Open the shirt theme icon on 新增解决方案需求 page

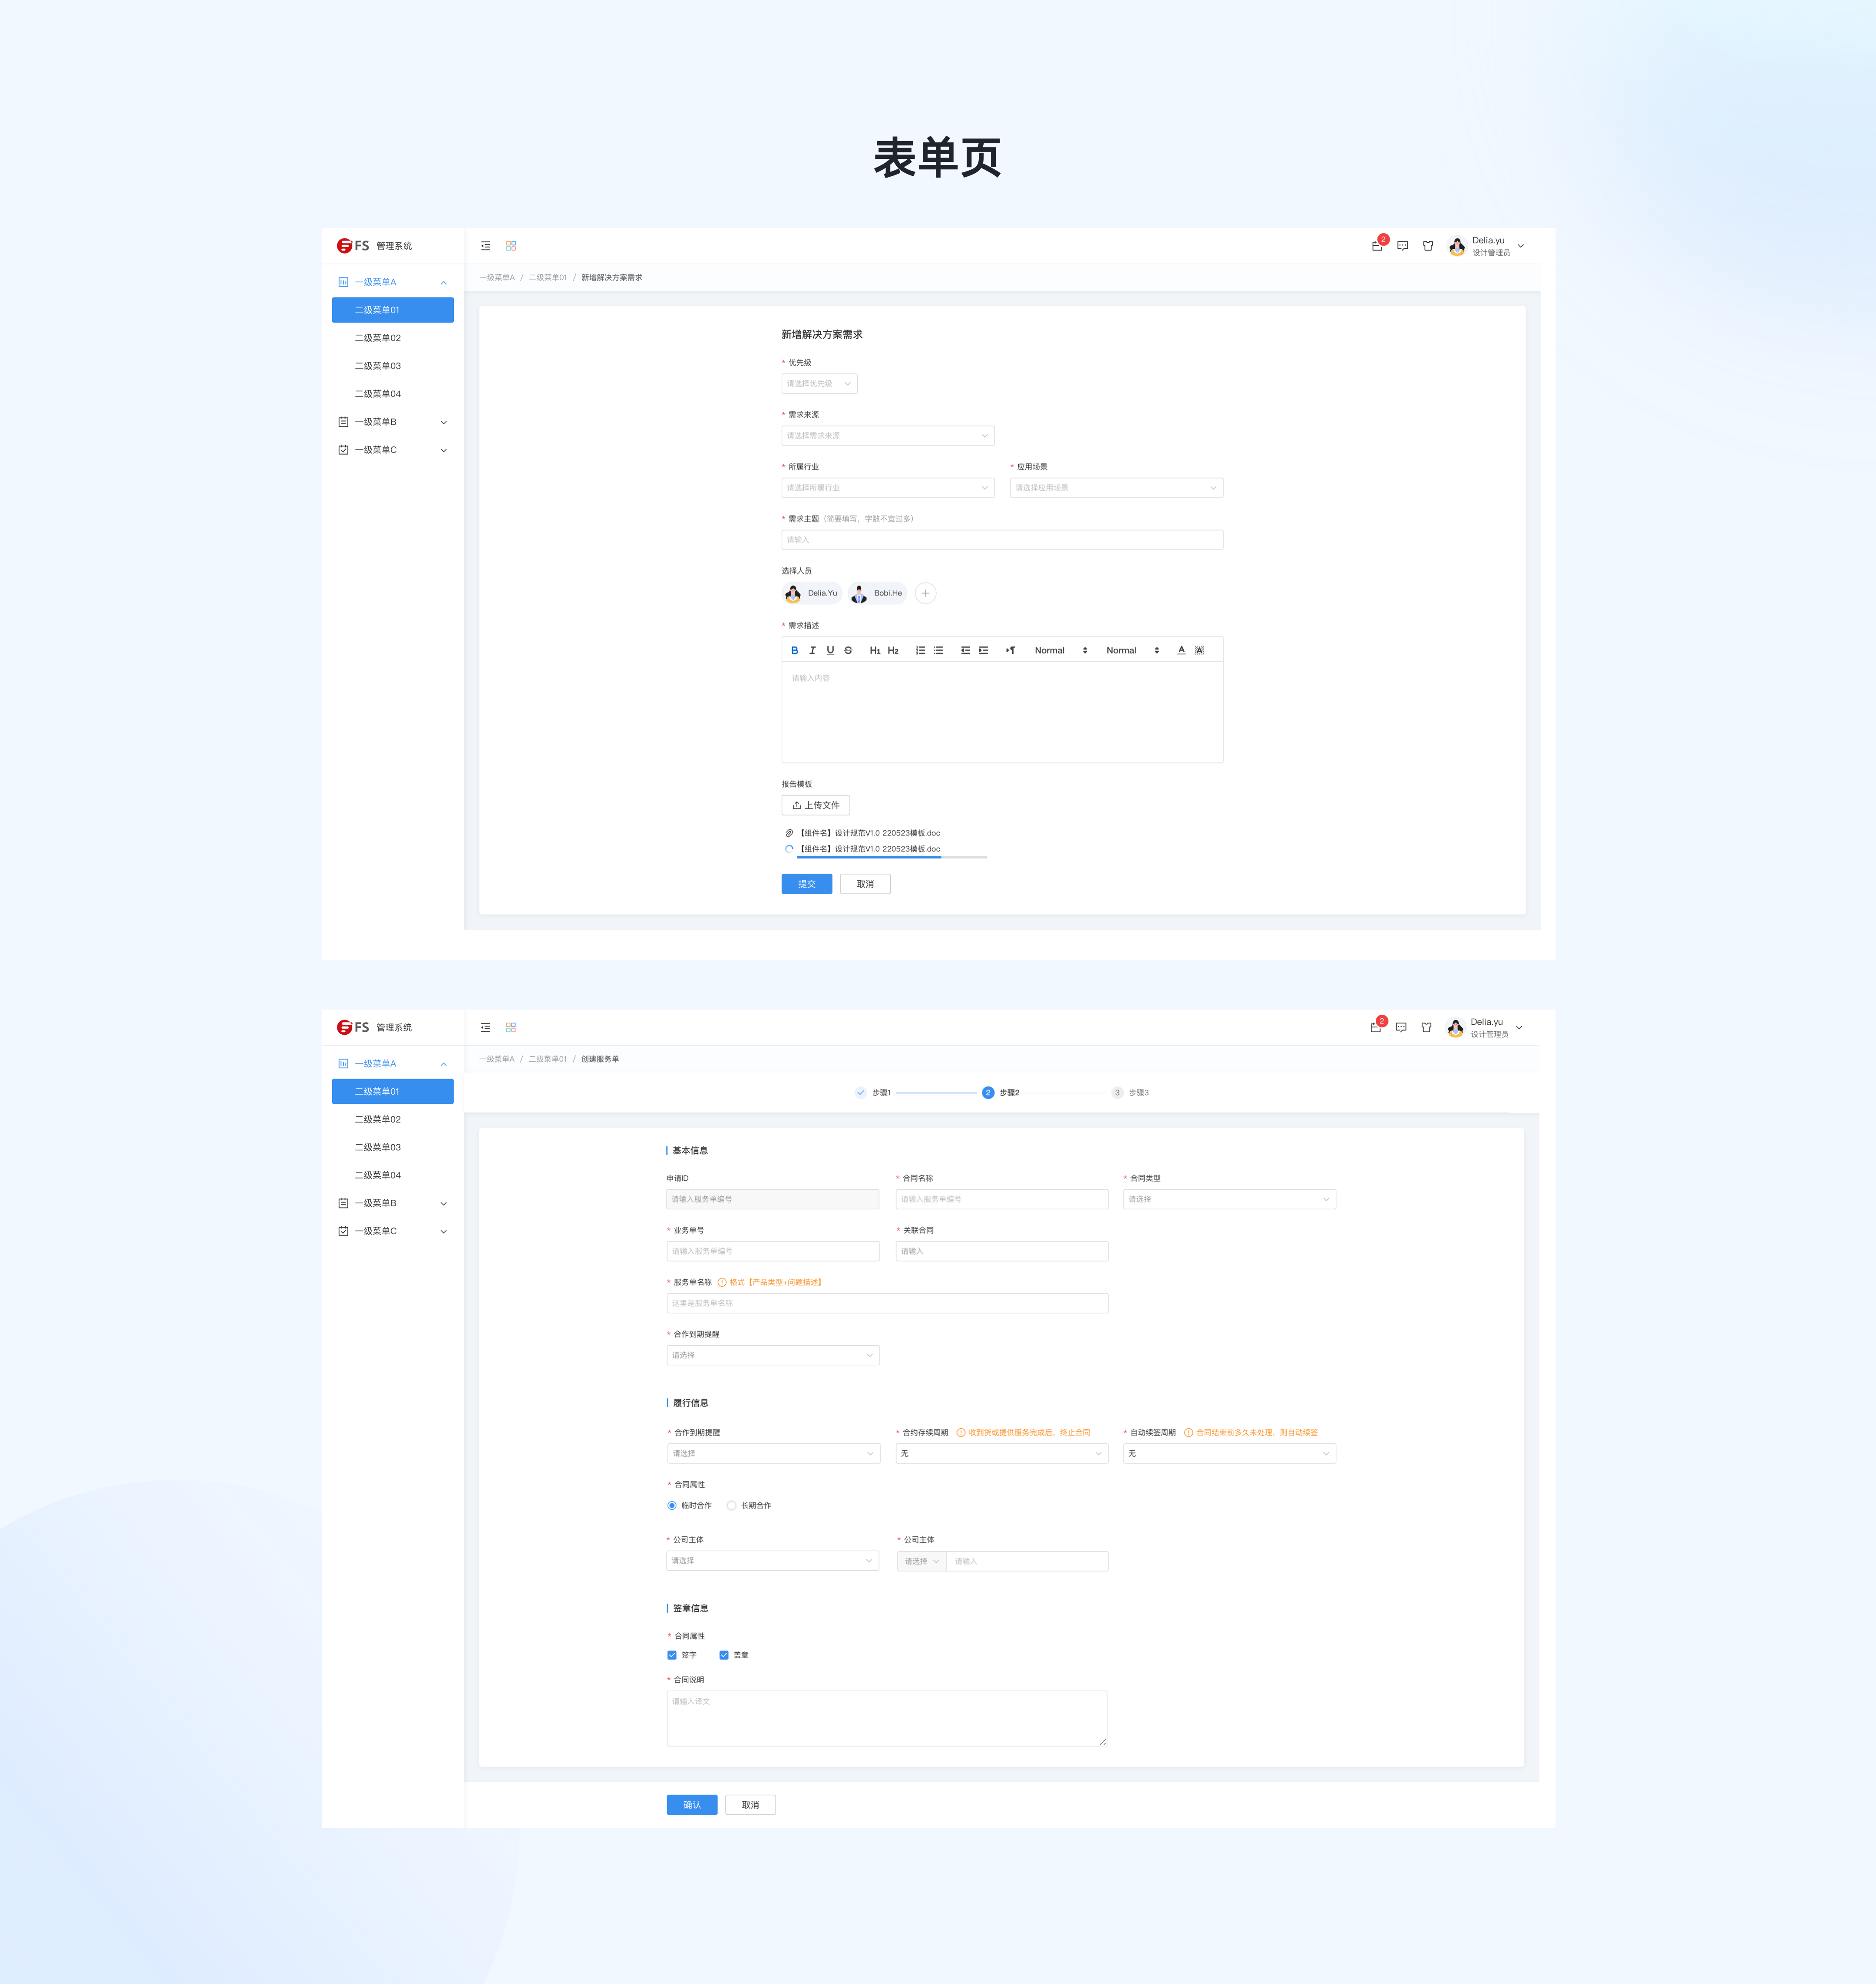1428,246
